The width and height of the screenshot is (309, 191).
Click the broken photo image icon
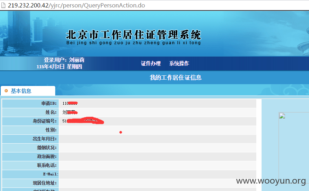[282, 116]
